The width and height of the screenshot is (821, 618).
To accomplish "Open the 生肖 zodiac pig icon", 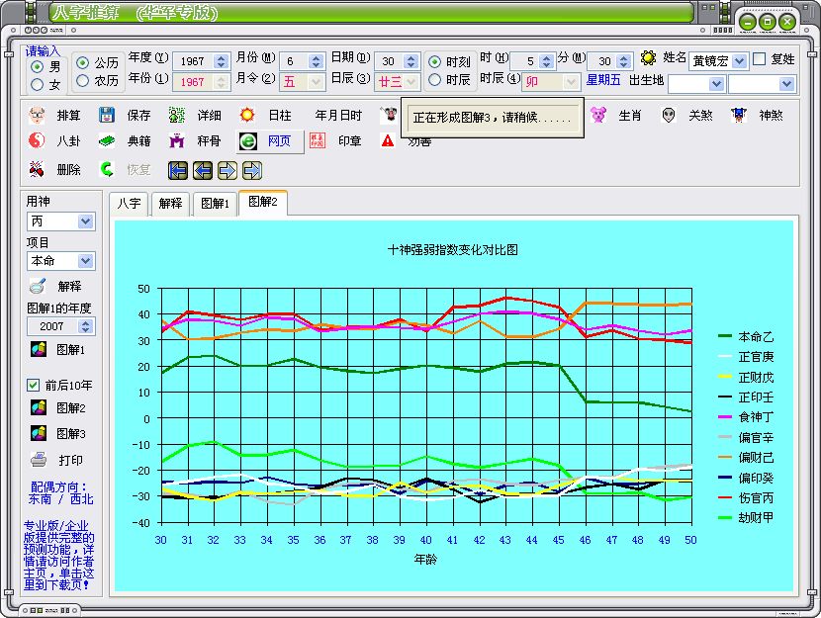I will click(x=597, y=116).
